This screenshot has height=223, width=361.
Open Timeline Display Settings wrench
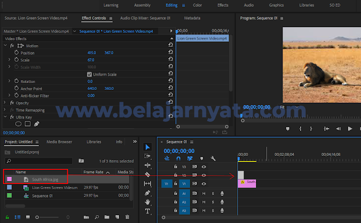(x=213, y=159)
